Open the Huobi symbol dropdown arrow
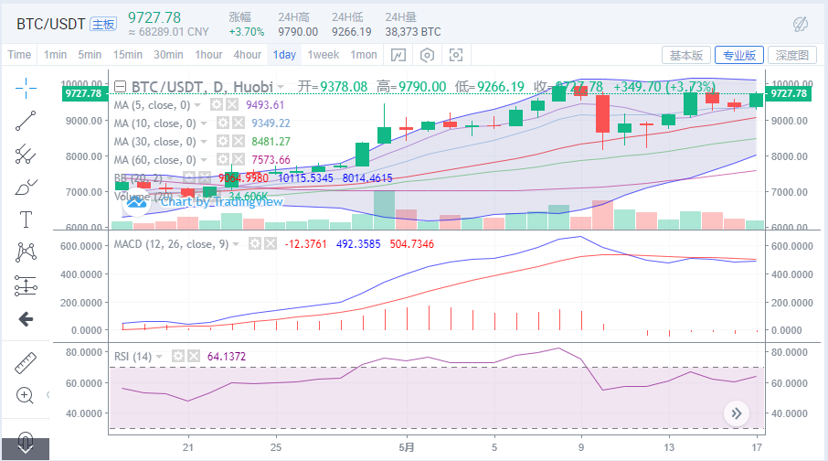 (x=281, y=87)
